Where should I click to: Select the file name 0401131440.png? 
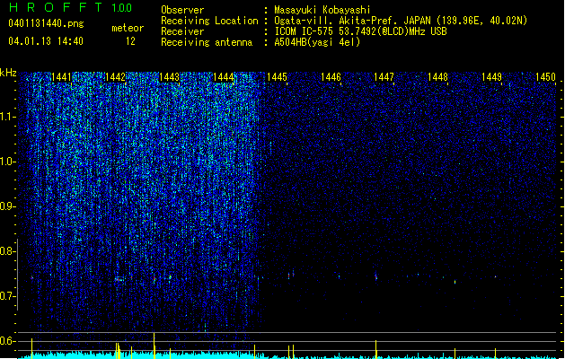coord(46,23)
